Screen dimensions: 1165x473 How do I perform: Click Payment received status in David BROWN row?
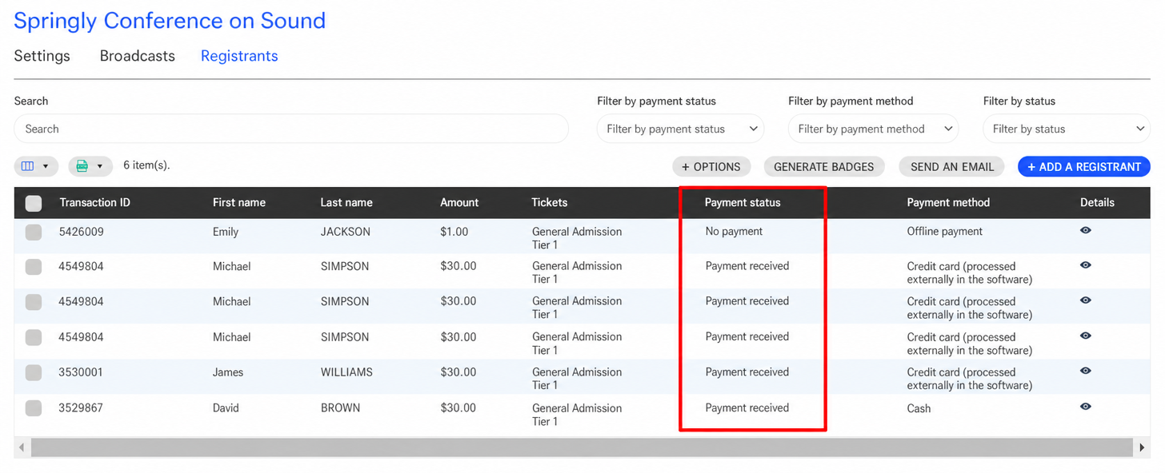[x=747, y=407]
